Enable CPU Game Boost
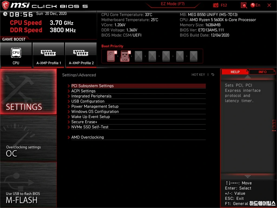The image size is (277, 208). coord(16,55)
